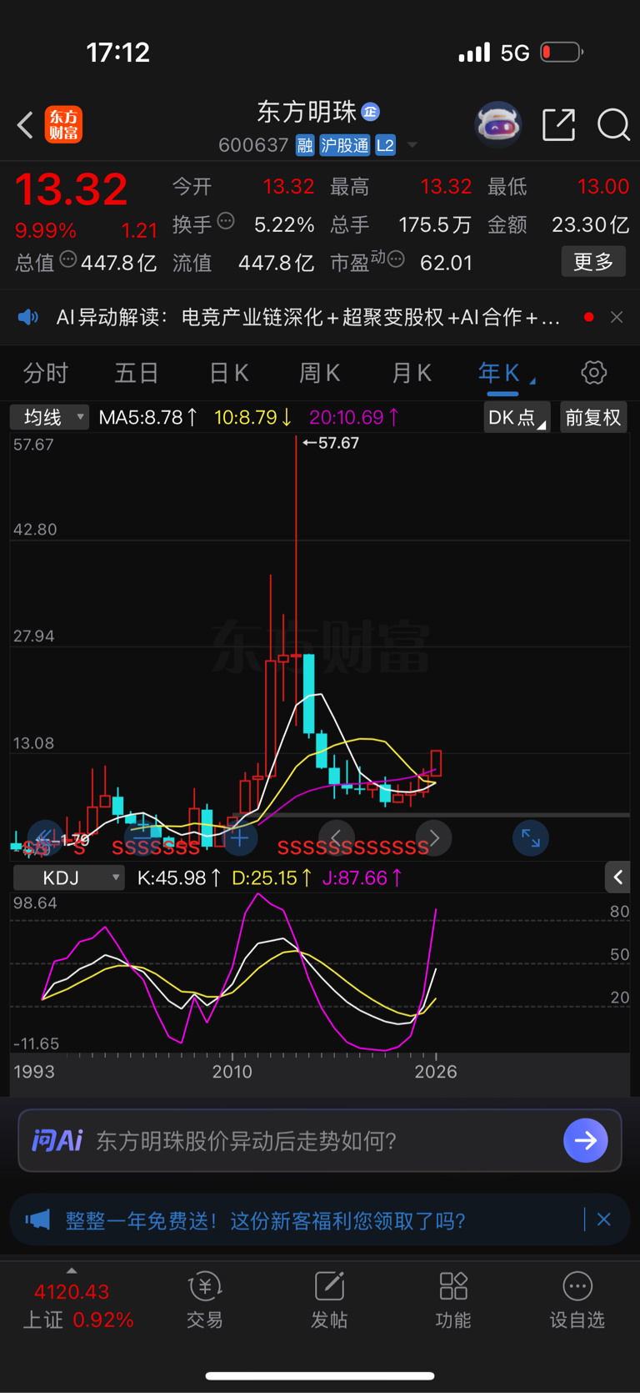Viewport: 640px width, 1393px height.
Task: Tap the 问AI question input field
Action: click(320, 1140)
